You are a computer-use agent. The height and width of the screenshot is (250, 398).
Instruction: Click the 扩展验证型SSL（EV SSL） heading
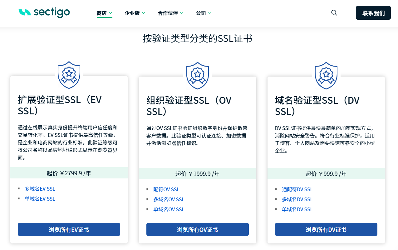[60, 105]
